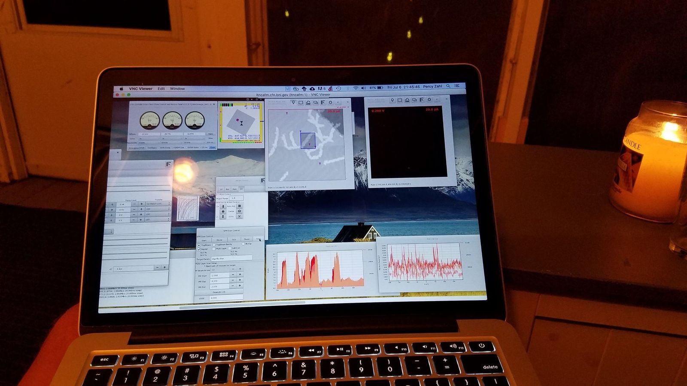
Task: Click the round center target icon beside Center
Action: (223, 211)
